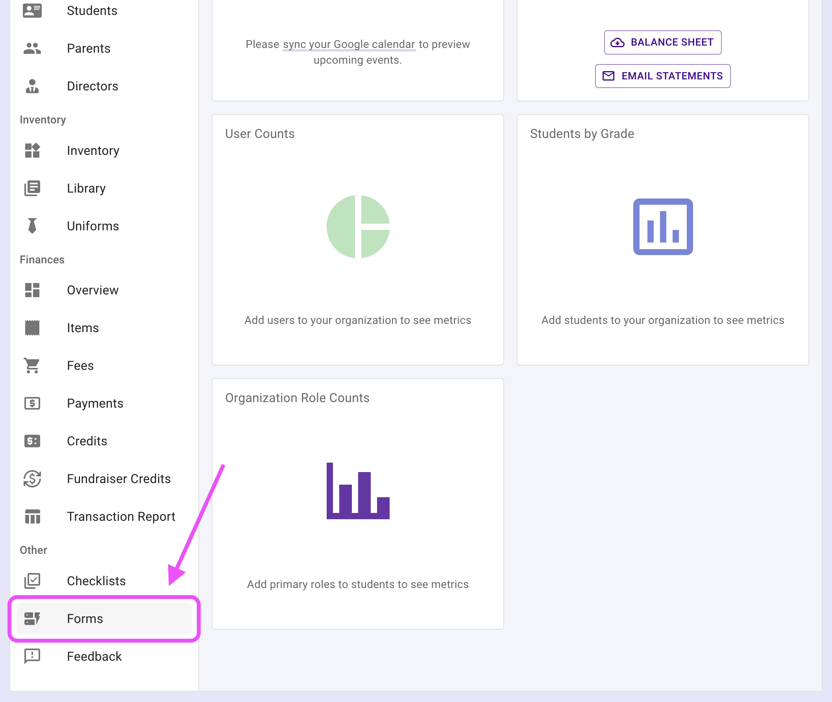Click the Parents people icon
The image size is (832, 702).
click(x=32, y=49)
